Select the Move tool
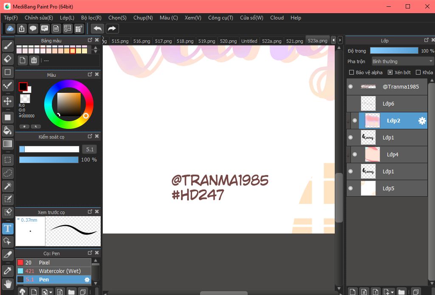 8,101
